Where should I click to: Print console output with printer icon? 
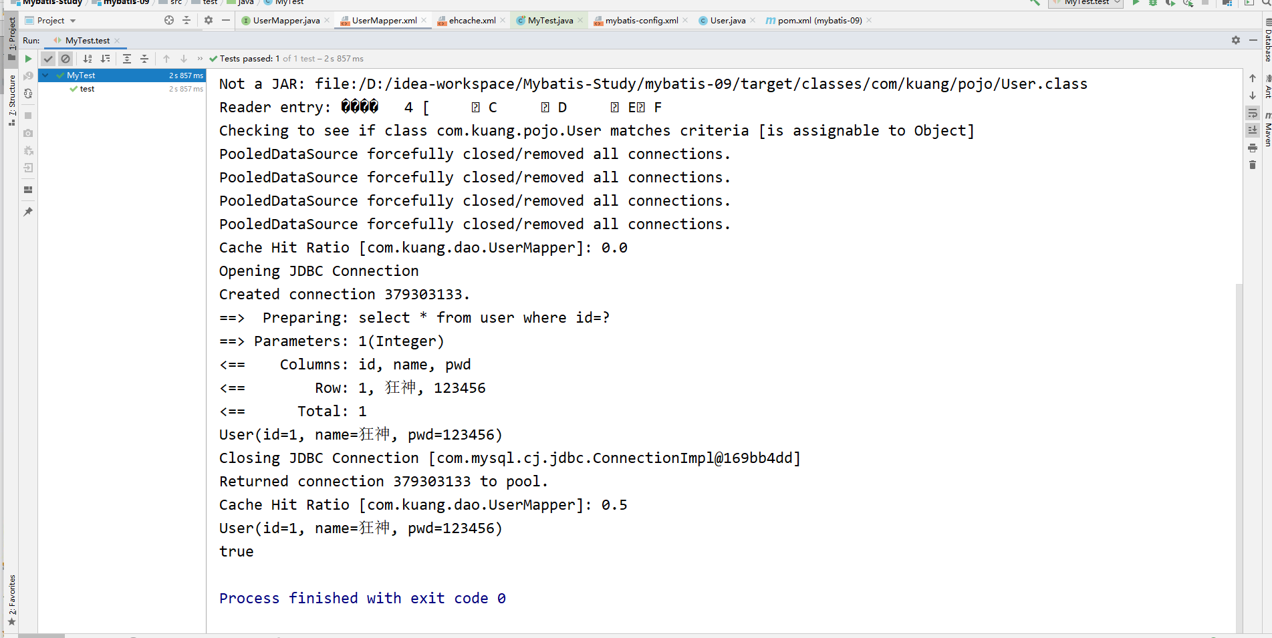coord(1253,148)
